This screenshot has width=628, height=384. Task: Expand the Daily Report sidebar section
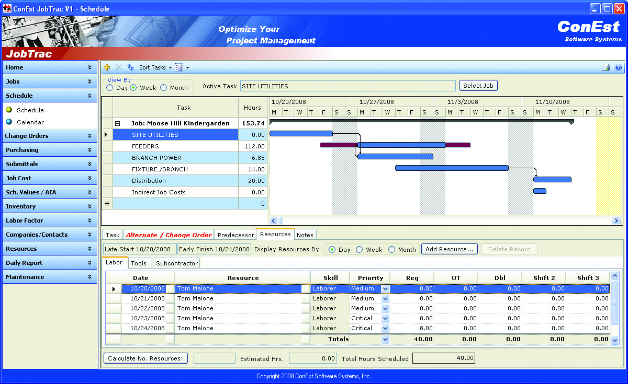[x=50, y=263]
